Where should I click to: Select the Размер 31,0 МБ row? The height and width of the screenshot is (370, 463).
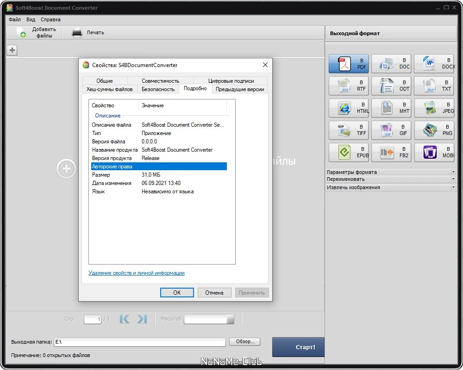pyautogui.click(x=159, y=175)
